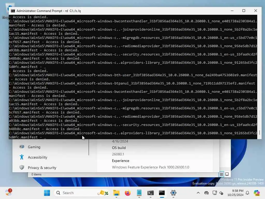Launch Firefox from the taskbar

point(128,193)
